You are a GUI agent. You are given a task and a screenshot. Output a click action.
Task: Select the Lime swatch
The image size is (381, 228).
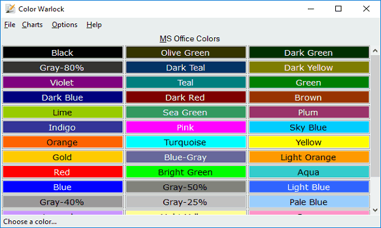[63, 112]
